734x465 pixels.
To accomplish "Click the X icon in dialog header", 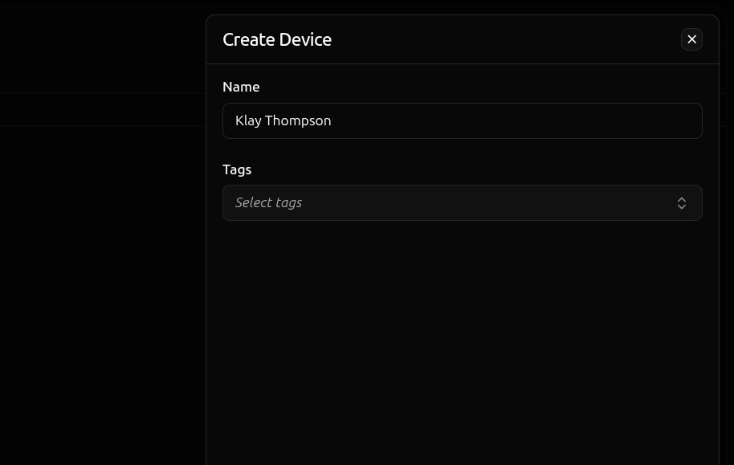I will pos(691,39).
